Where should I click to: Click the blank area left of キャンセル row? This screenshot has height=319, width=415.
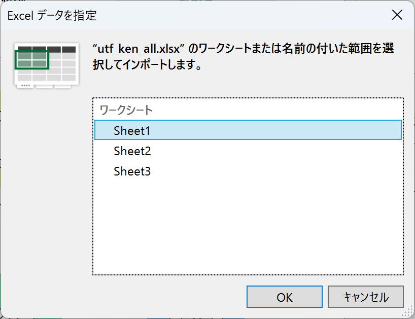click(152, 297)
